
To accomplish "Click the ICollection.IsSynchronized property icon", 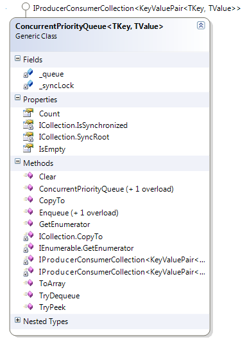I will (x=28, y=125).
